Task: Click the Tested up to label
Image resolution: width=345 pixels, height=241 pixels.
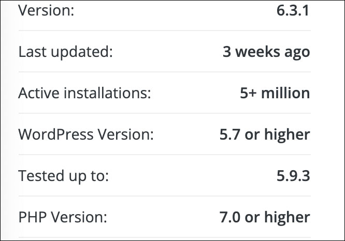Action: coord(63,176)
